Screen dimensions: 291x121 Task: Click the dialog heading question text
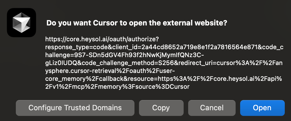[x=137, y=23]
